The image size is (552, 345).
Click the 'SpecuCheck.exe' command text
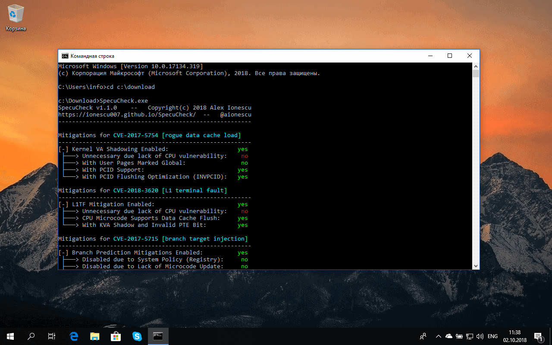click(x=124, y=101)
